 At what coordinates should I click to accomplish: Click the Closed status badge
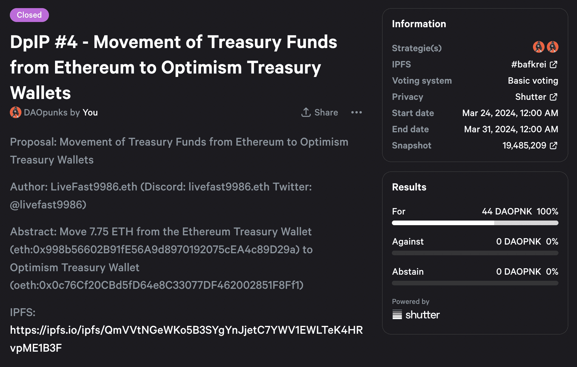coord(29,15)
